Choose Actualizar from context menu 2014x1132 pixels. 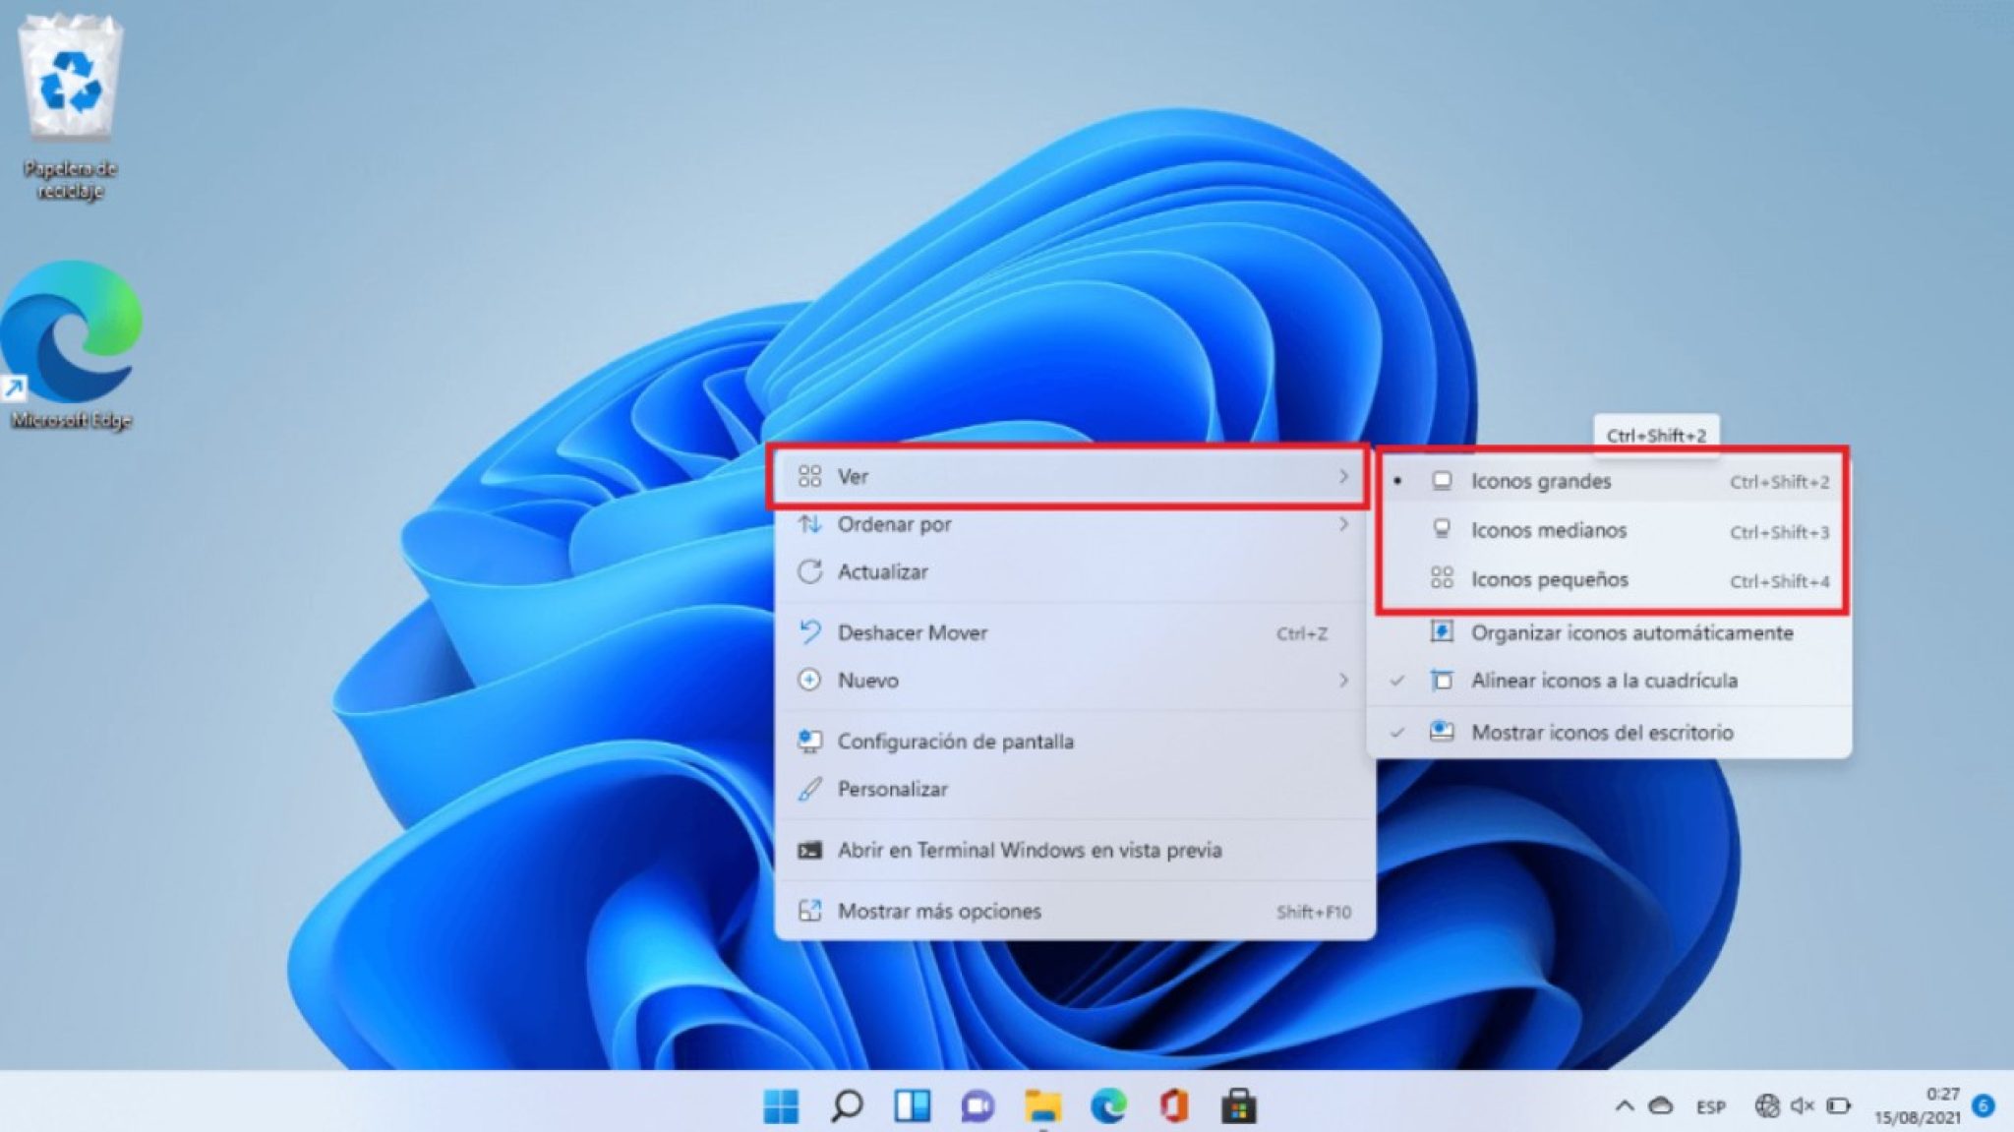[1074, 571]
